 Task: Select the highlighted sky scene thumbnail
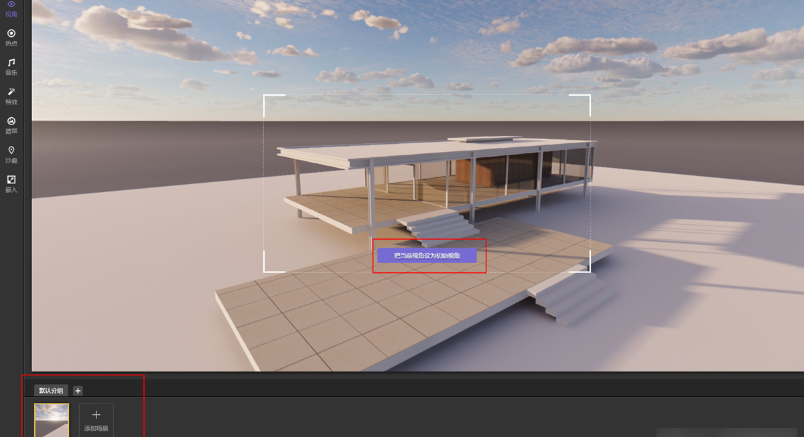click(52, 420)
